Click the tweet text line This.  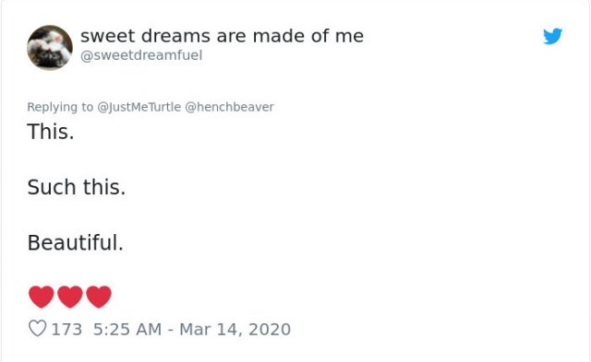pyautogui.click(x=51, y=132)
